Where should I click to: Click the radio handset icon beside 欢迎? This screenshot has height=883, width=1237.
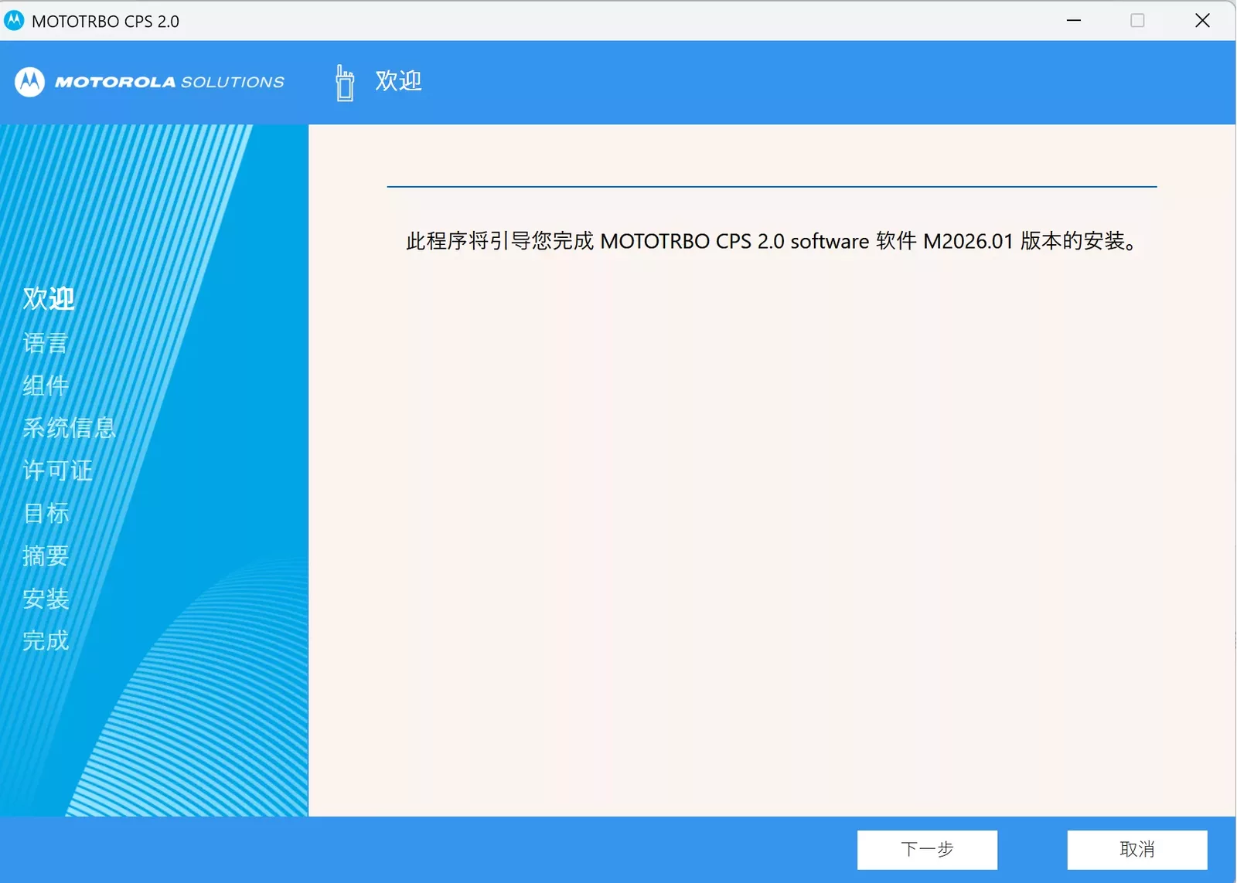click(x=345, y=83)
